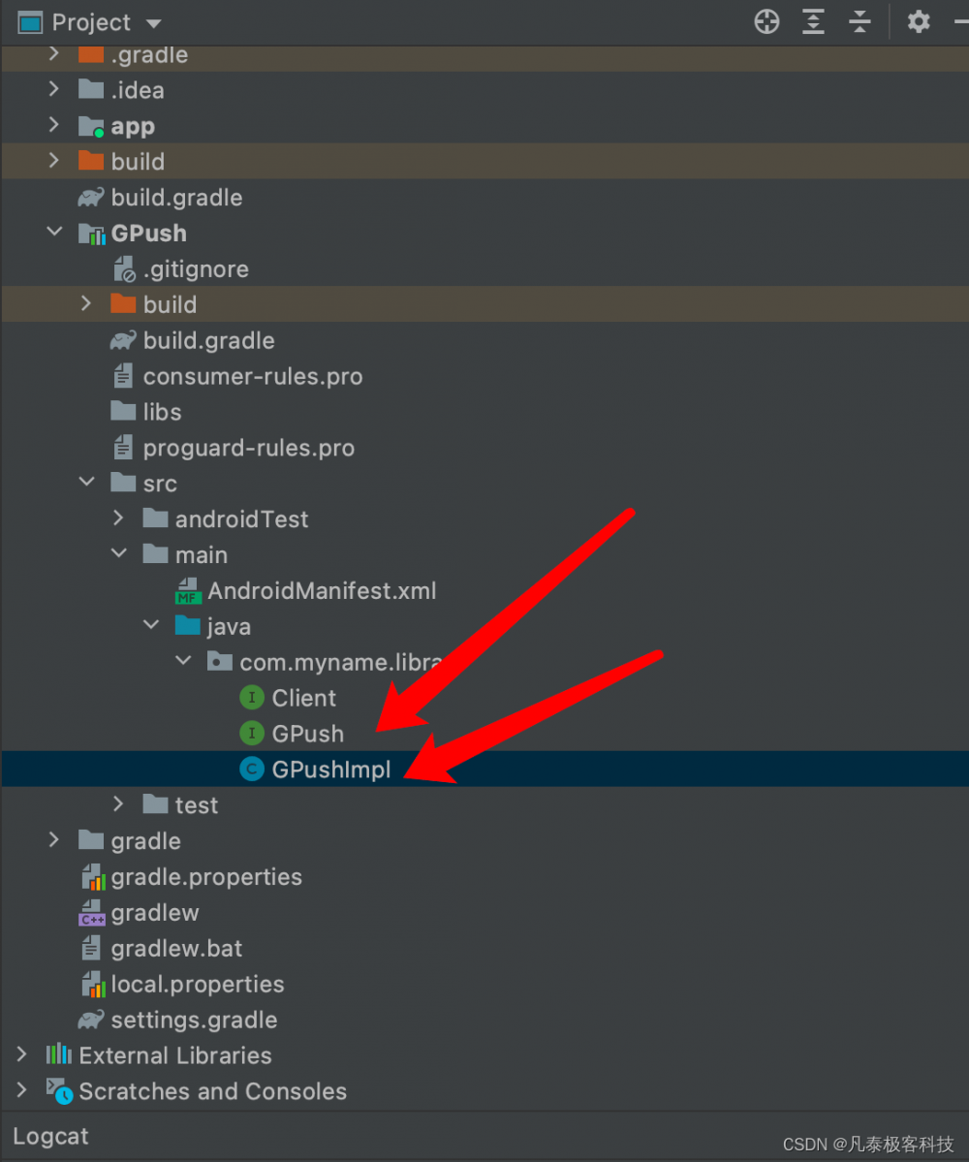This screenshot has height=1162, width=969.
Task: Expand the GPush build folder
Action: (x=86, y=303)
